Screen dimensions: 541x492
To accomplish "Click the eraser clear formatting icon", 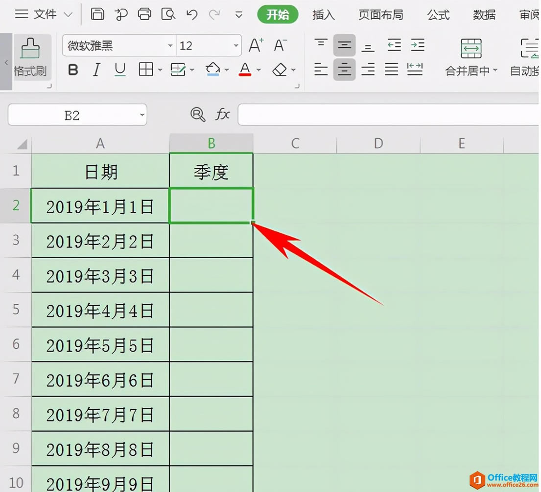I will point(280,69).
